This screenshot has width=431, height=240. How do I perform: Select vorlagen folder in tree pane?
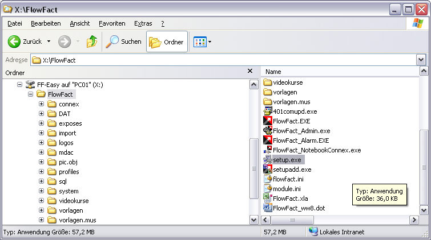pyautogui.click(x=71, y=210)
